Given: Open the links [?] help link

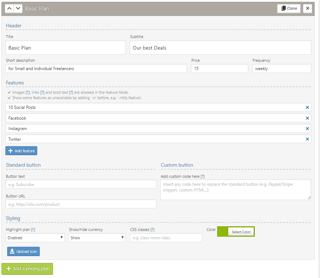Looking at the screenshot, I should 42,92.
